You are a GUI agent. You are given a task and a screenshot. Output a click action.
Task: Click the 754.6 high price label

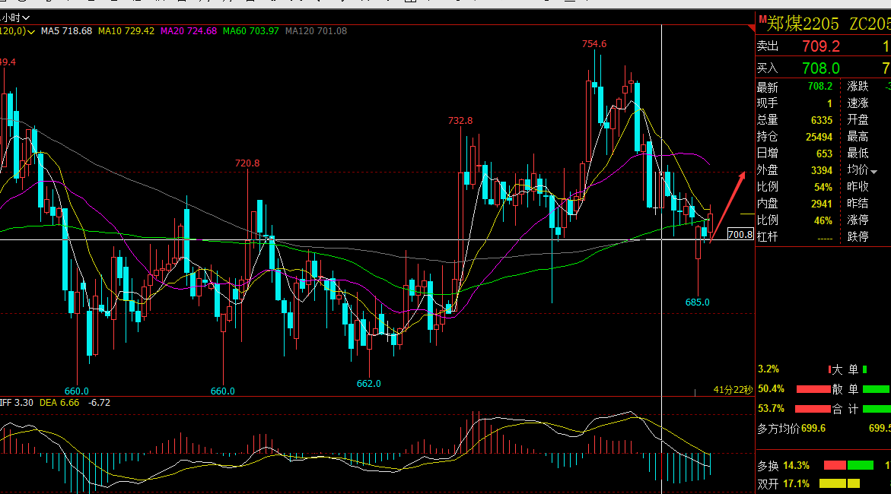pos(594,44)
